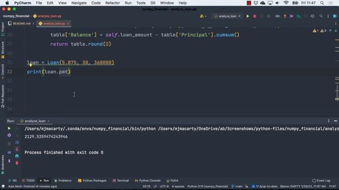Open Git history clock icon in toolbar
339x190 pixels.
(x=313, y=16)
